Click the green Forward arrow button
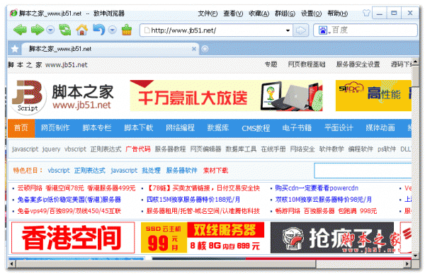Screen dimensions: 425x274 click(37, 30)
